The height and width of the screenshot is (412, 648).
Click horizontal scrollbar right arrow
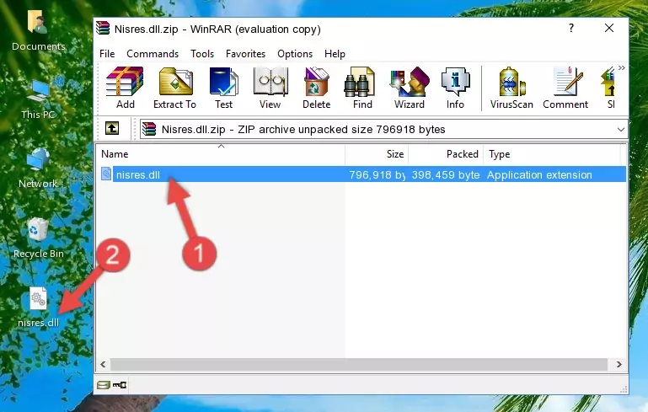619,365
